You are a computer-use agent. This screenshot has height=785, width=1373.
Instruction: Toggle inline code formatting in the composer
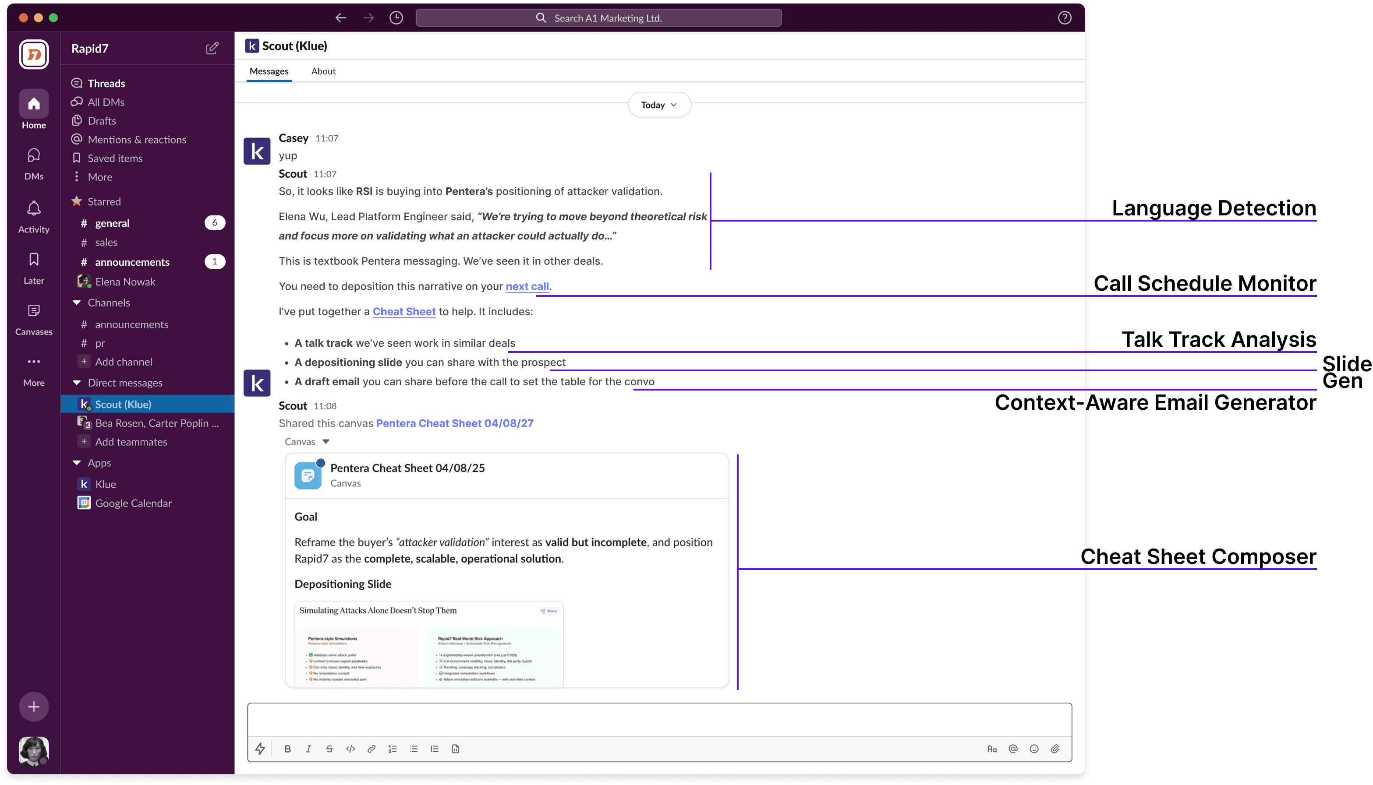pos(350,749)
